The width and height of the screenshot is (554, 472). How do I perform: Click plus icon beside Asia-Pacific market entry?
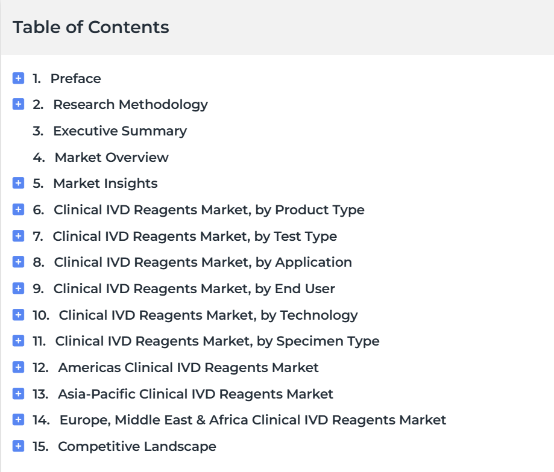[18, 393]
